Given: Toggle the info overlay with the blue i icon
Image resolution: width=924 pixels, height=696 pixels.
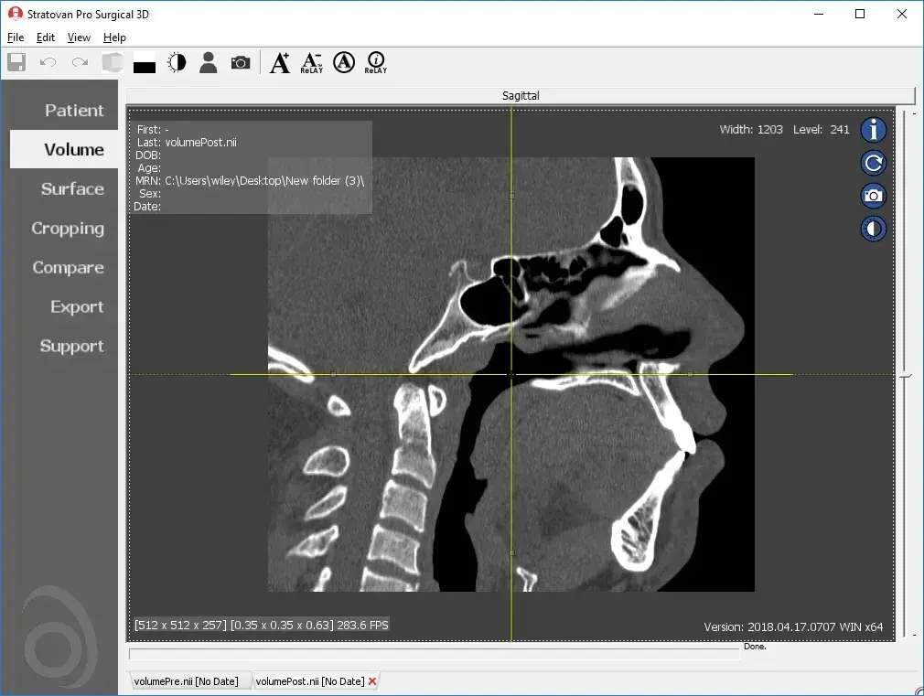Looking at the screenshot, I should pyautogui.click(x=873, y=130).
